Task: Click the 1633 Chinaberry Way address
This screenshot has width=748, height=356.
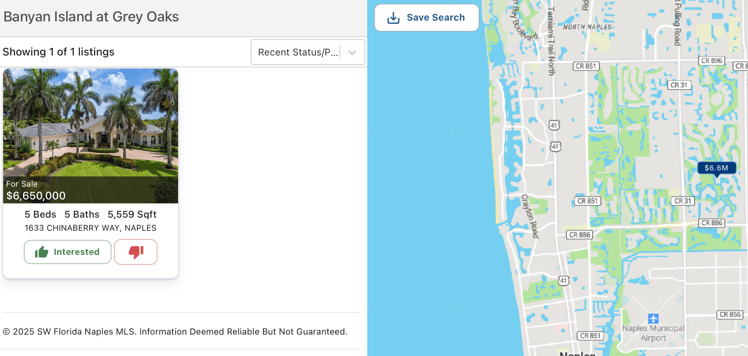Action: coord(90,228)
